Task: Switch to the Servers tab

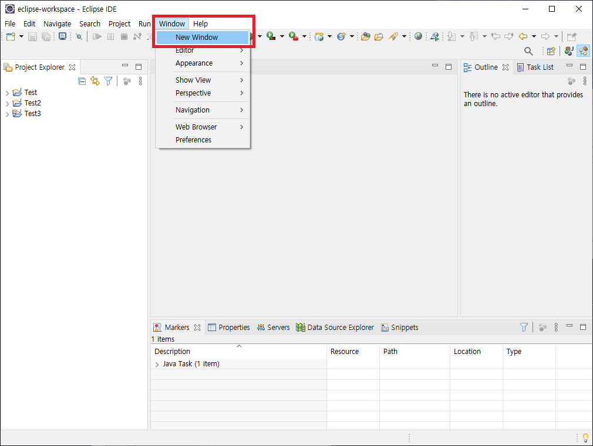Action: pos(274,328)
